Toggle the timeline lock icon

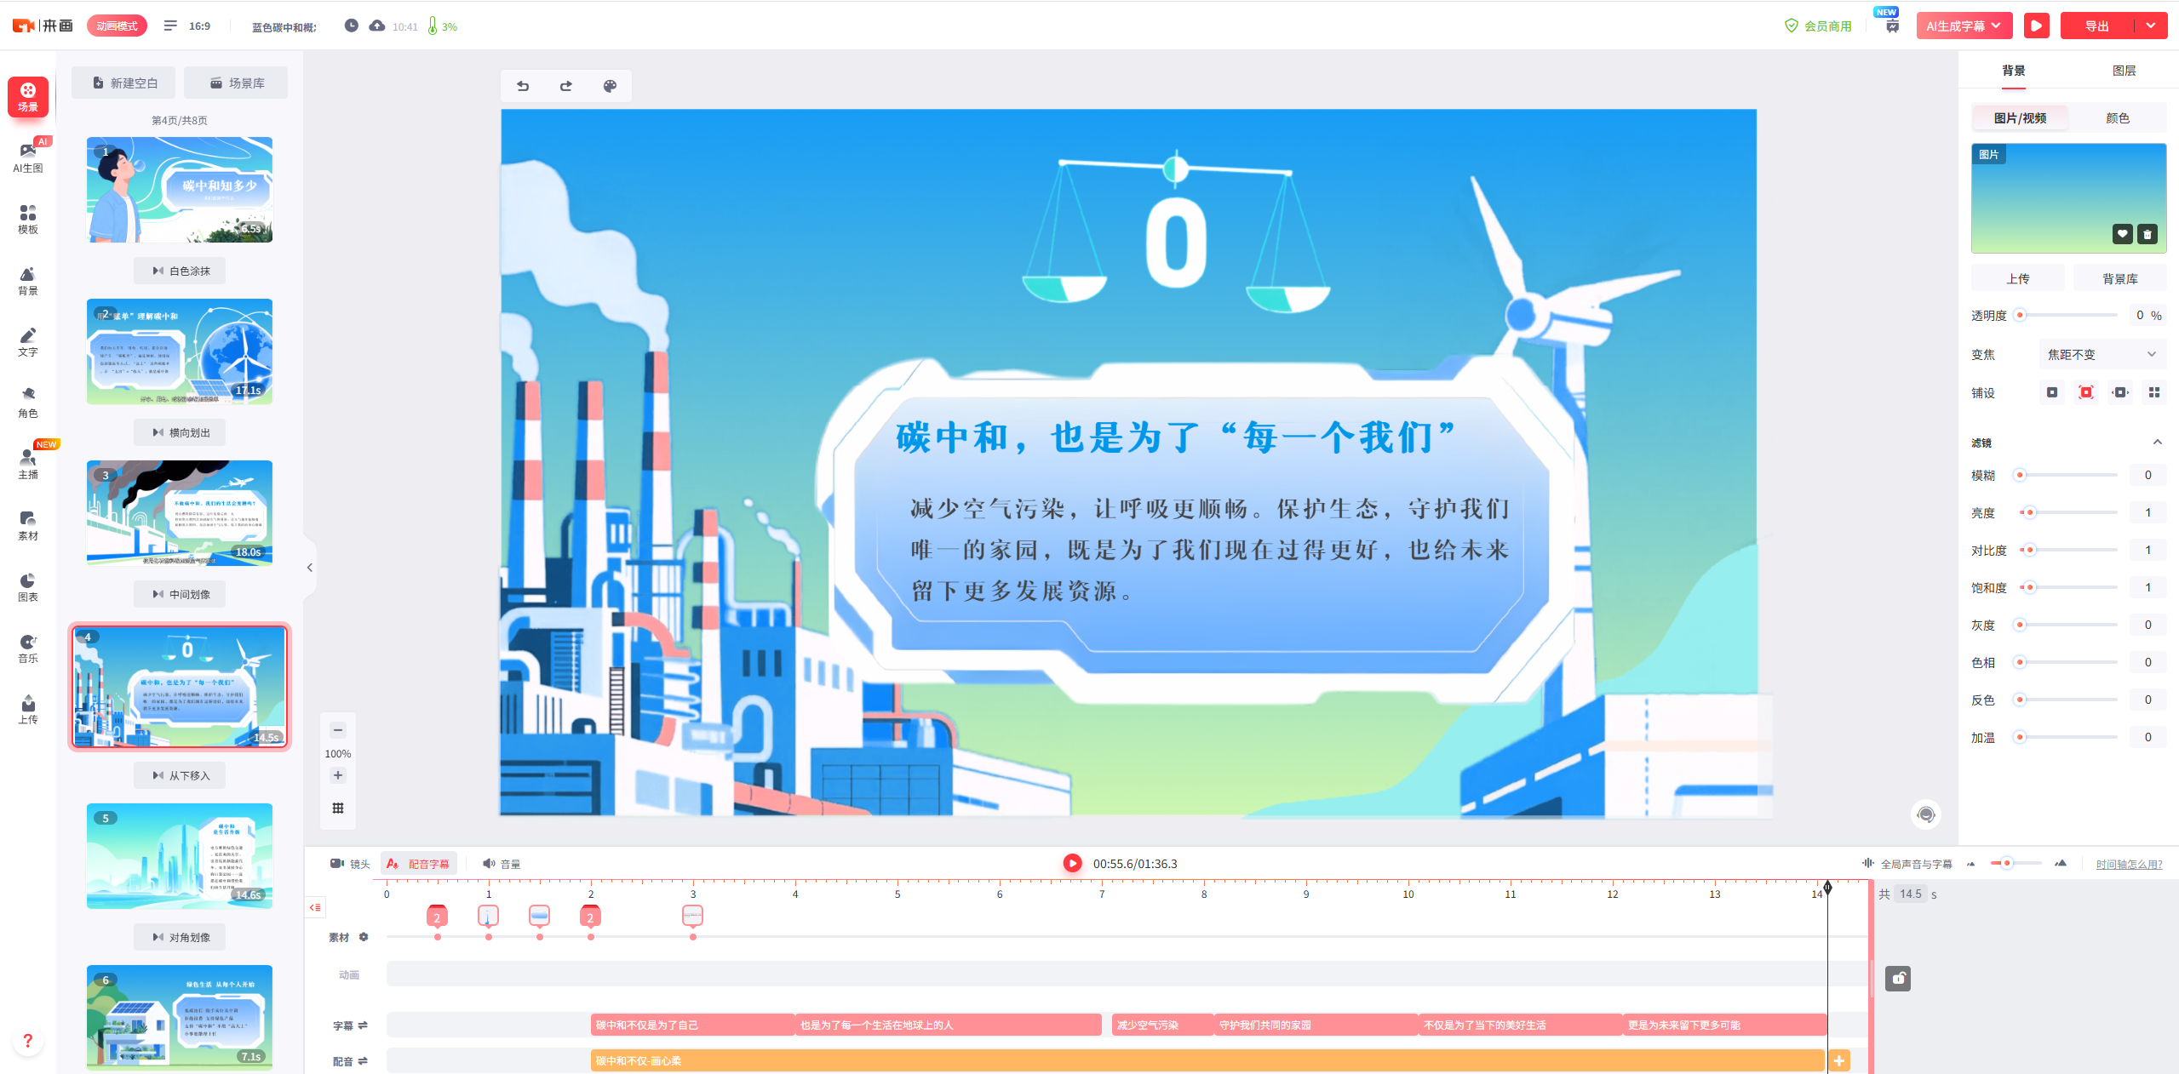click(x=1897, y=979)
